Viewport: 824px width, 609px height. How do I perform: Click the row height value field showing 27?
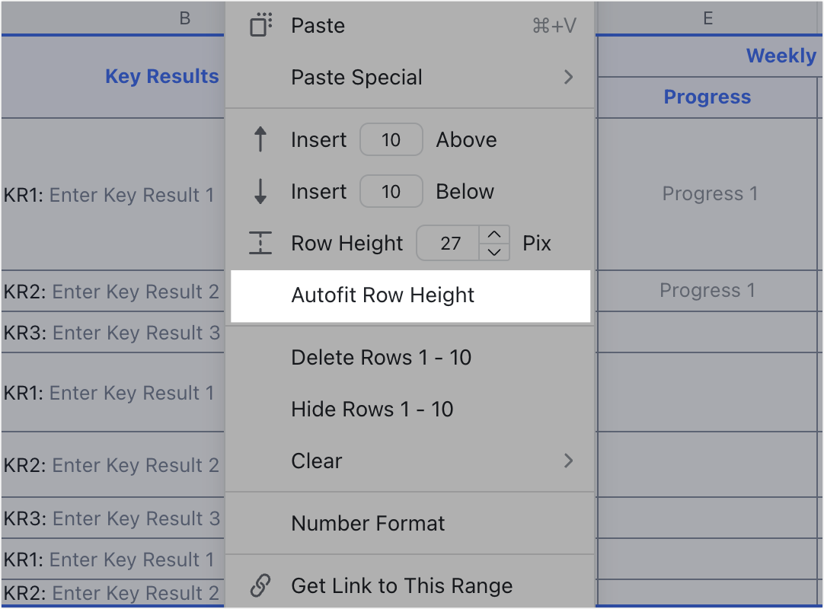(x=448, y=243)
